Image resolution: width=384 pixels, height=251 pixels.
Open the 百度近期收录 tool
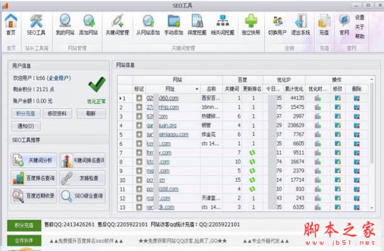(34, 196)
